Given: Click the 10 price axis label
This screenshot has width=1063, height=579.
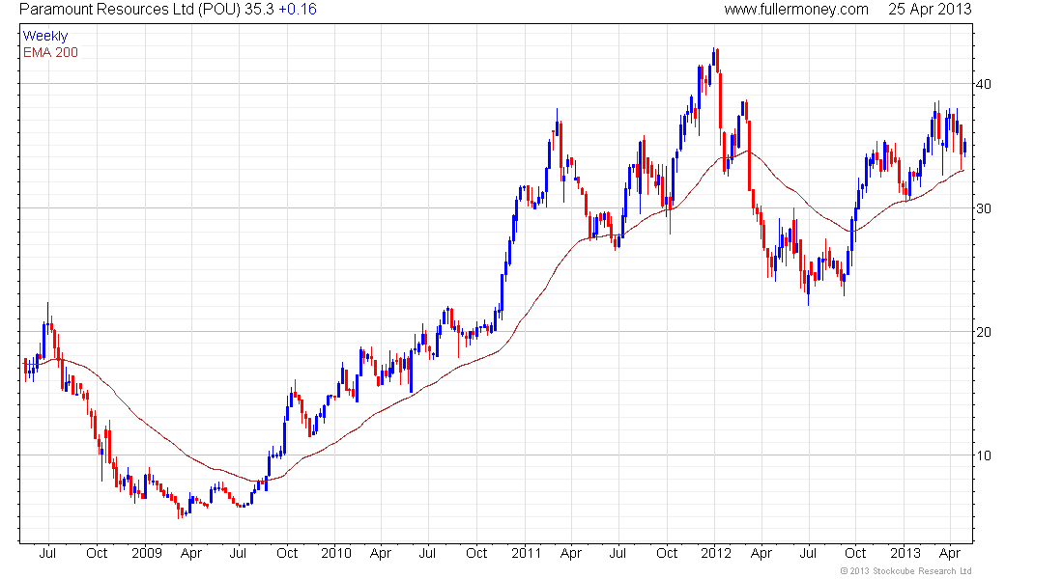Looking at the screenshot, I should pos(983,455).
